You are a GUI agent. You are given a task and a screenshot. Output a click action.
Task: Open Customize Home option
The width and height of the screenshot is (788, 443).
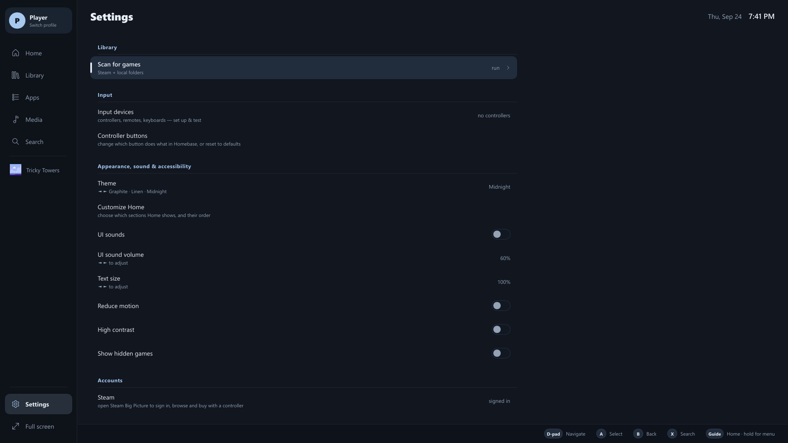[x=304, y=210]
